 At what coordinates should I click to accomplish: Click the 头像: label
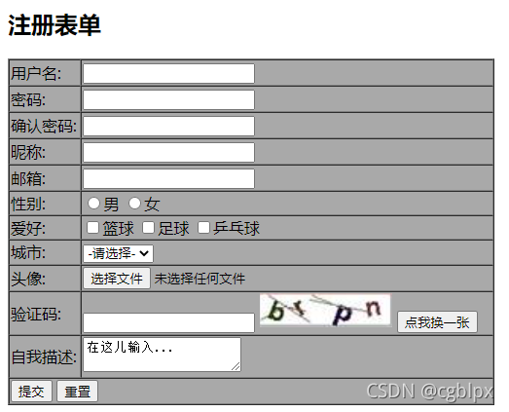28,279
